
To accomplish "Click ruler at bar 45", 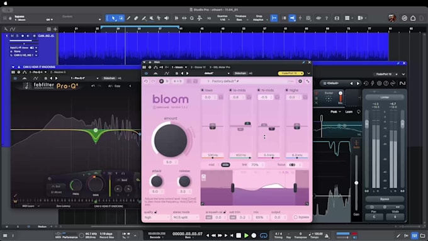I will point(202,28).
